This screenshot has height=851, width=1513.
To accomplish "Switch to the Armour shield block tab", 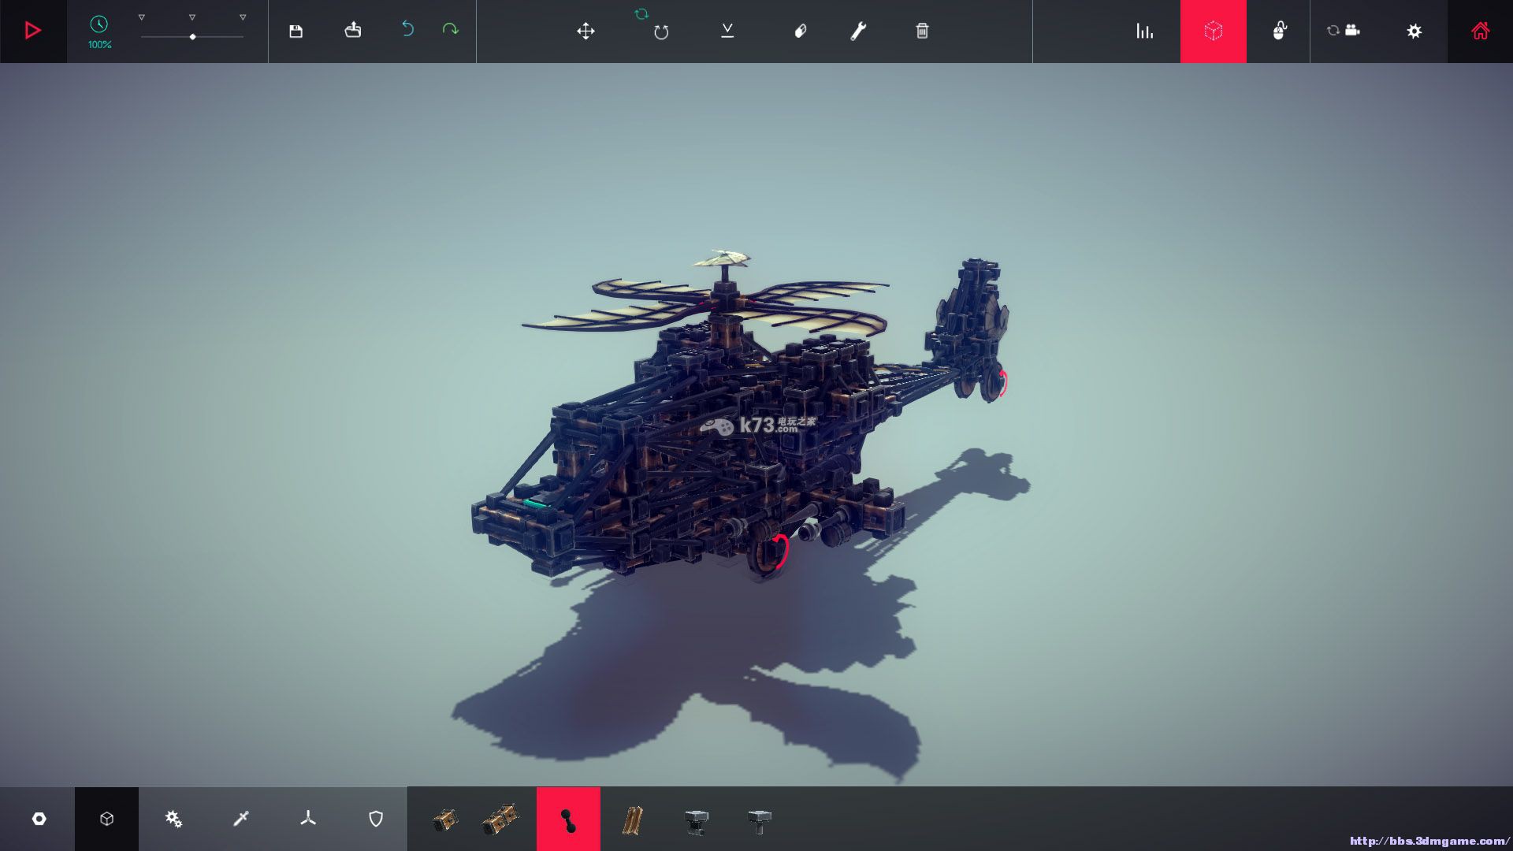I will pyautogui.click(x=376, y=819).
